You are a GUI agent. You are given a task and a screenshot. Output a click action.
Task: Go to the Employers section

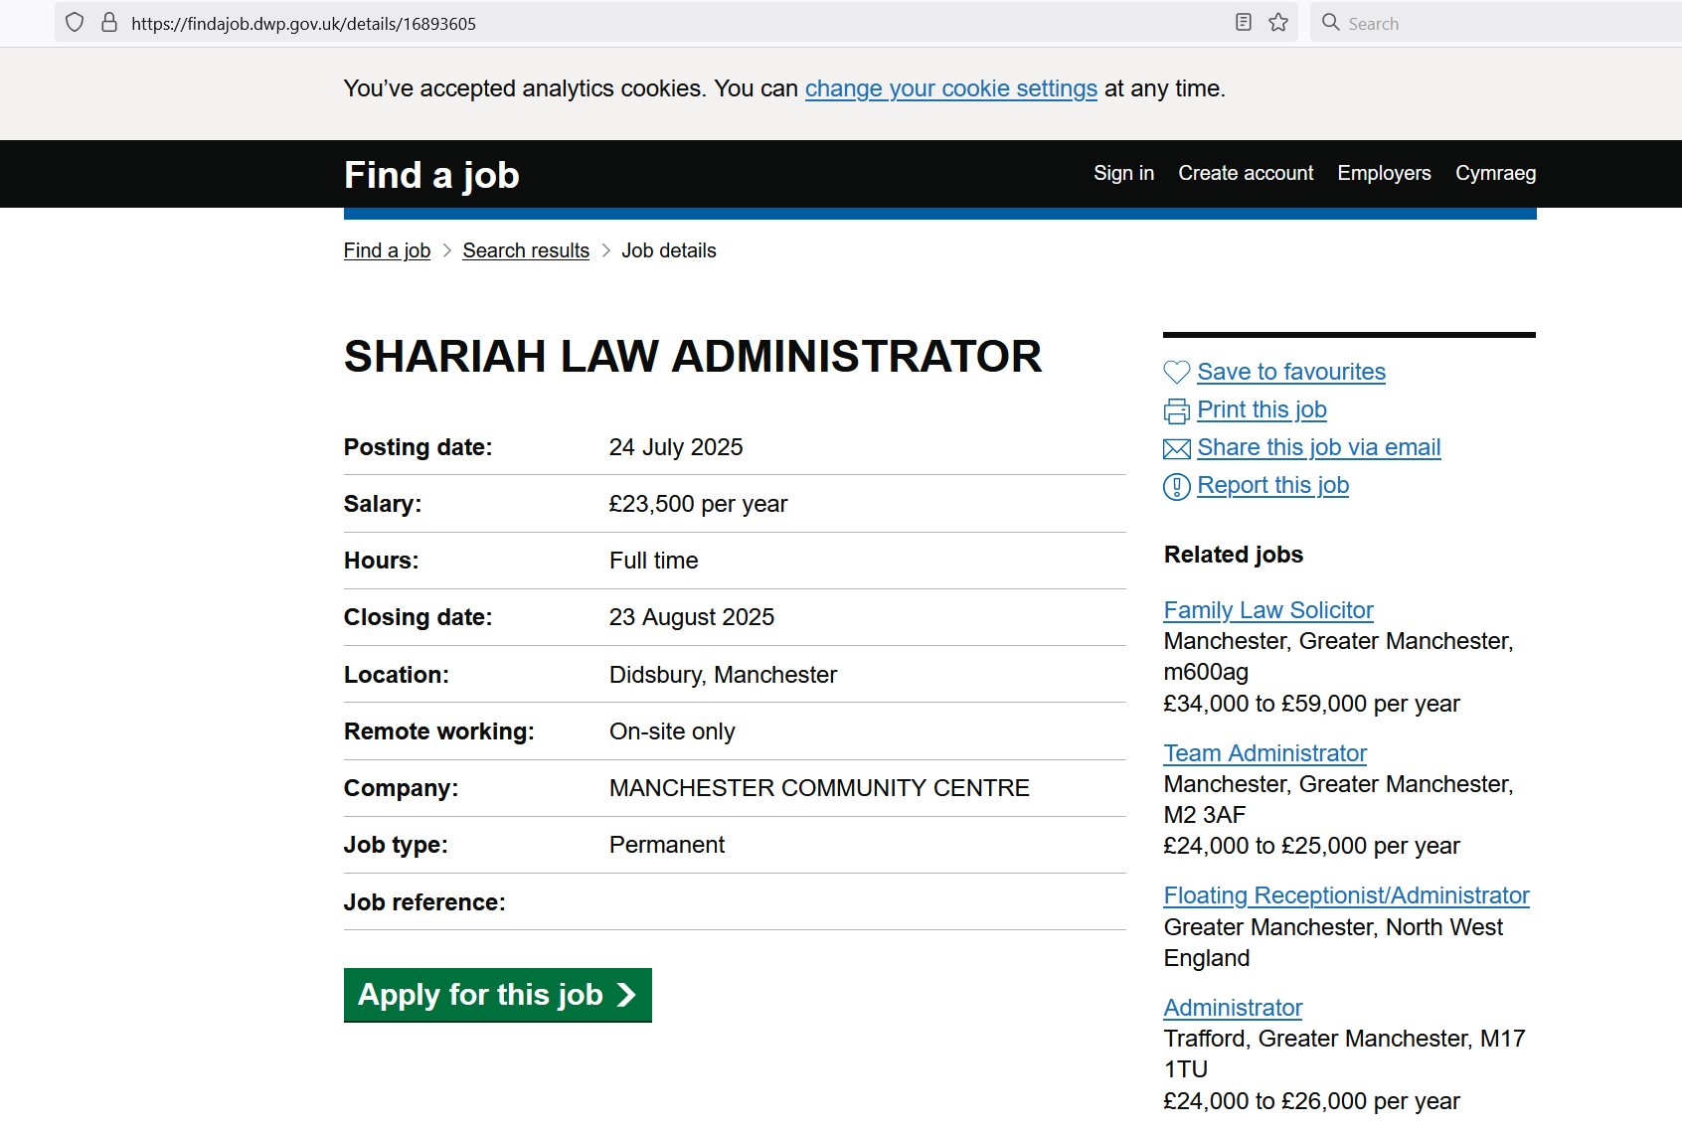pyautogui.click(x=1384, y=173)
